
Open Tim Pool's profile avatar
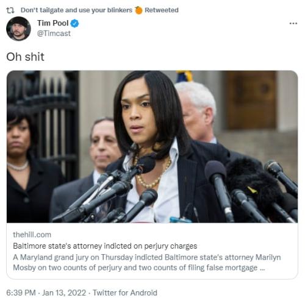[x=18, y=29]
